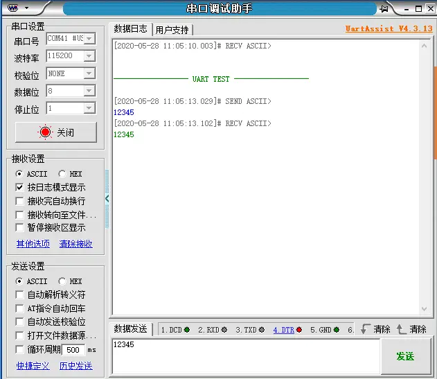Screen dimensions: 437x379
Task: Open the UartAssist V4.3.13 link
Action: [x=389, y=28]
